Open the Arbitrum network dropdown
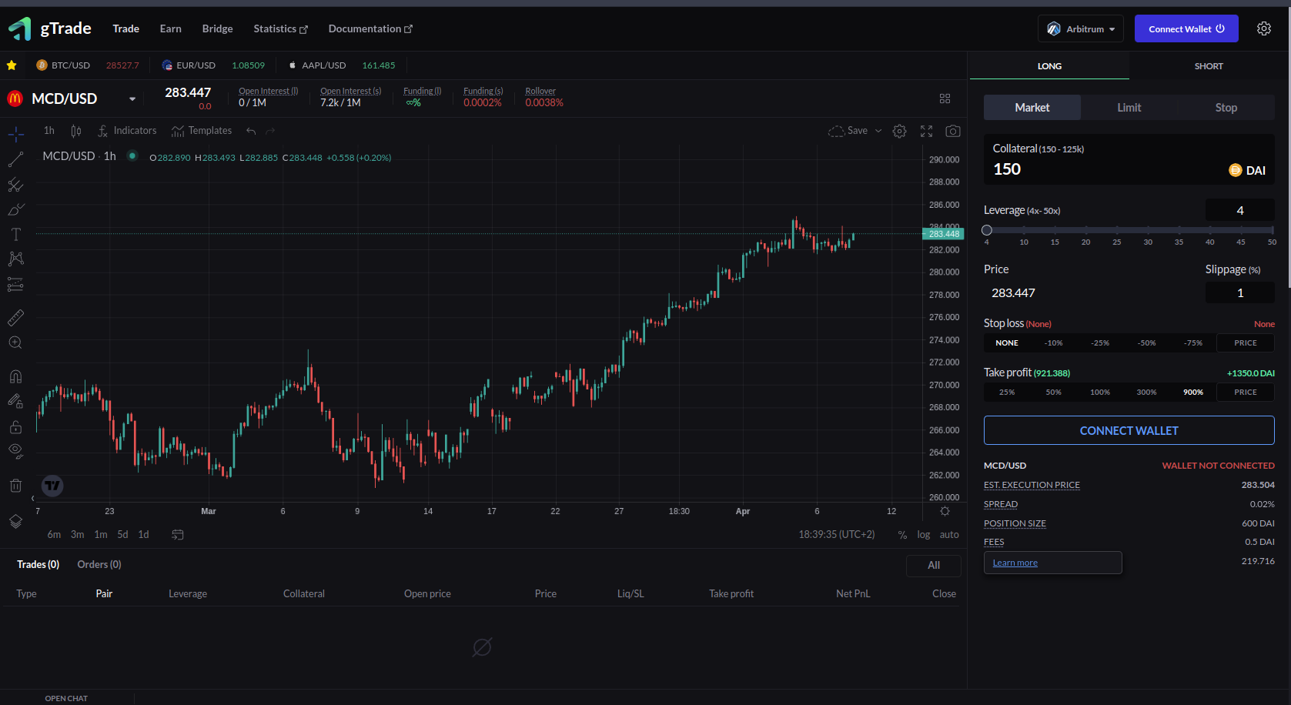This screenshot has width=1291, height=705. tap(1081, 28)
